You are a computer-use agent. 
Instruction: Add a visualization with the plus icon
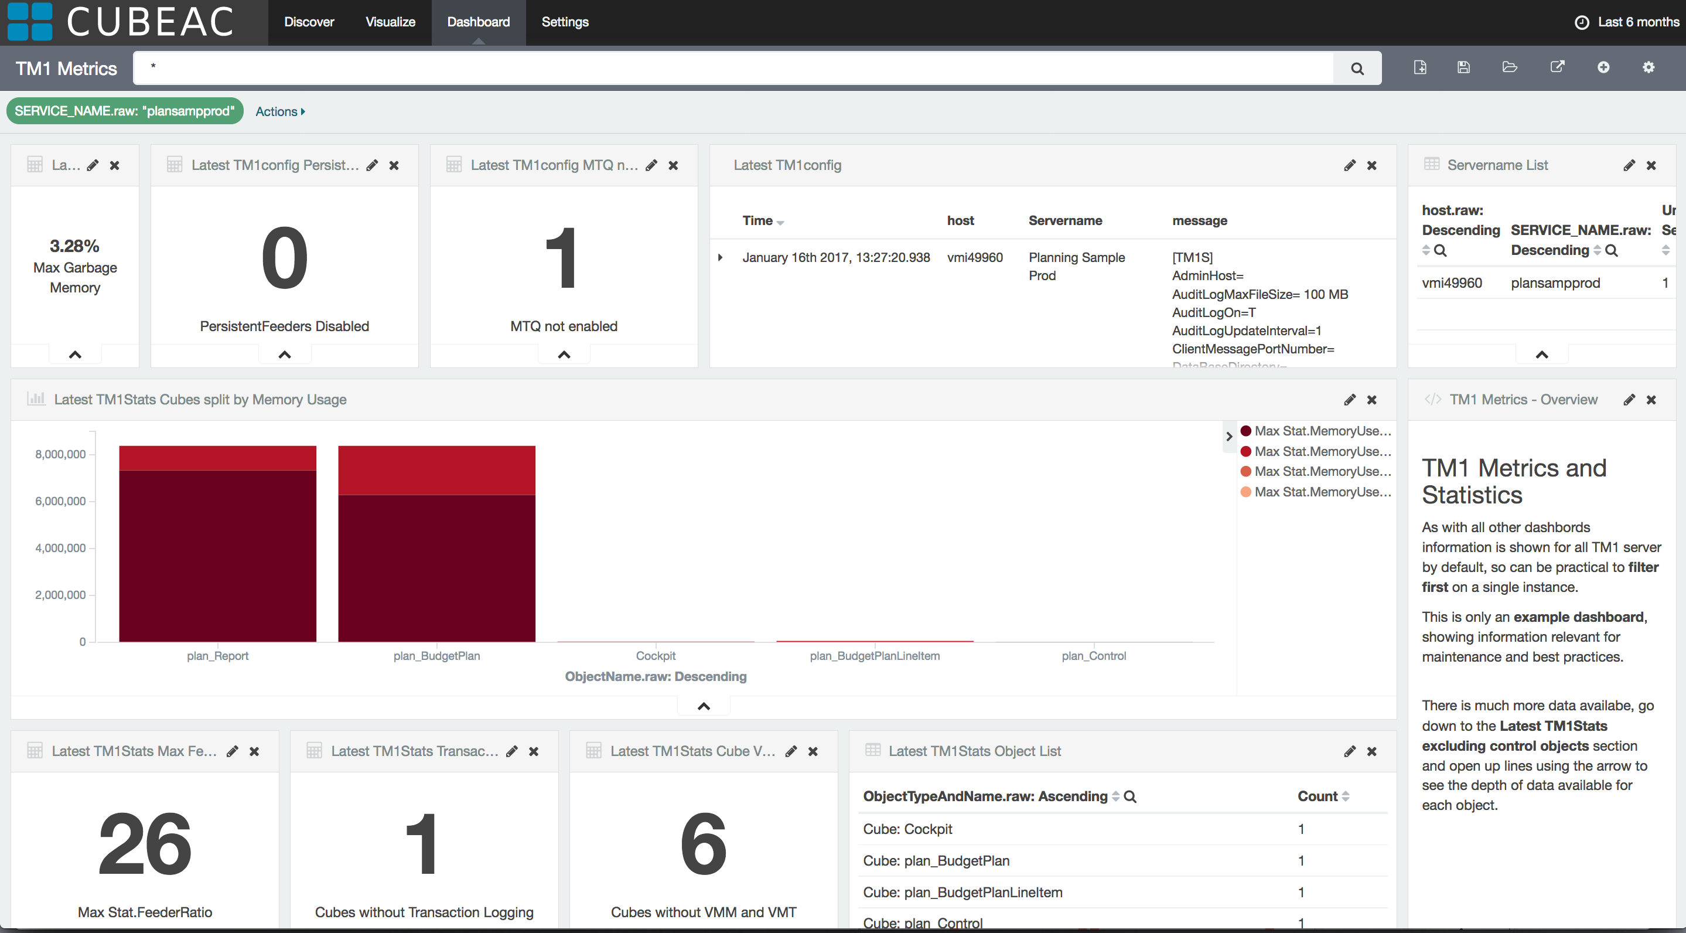pyautogui.click(x=1603, y=67)
